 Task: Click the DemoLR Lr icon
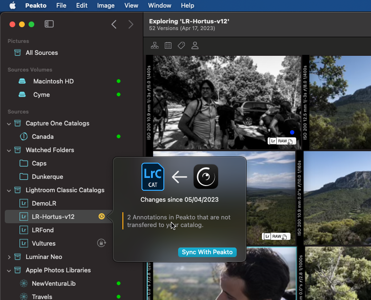24,203
